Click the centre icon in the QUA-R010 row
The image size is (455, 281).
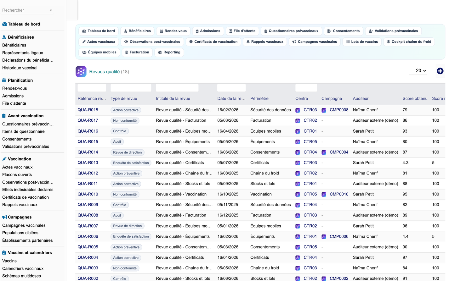click(298, 195)
